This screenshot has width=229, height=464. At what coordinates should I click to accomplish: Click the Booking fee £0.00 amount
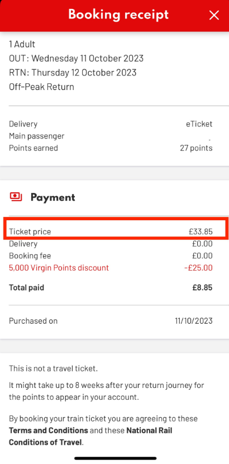click(202, 255)
